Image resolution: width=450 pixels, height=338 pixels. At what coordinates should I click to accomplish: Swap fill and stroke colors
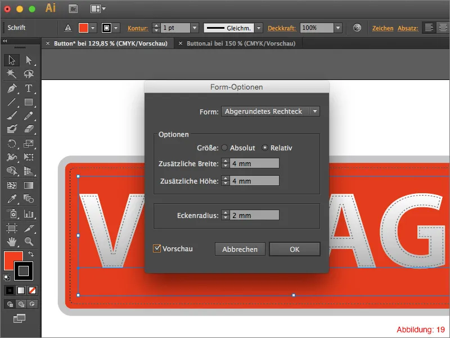[31, 254]
